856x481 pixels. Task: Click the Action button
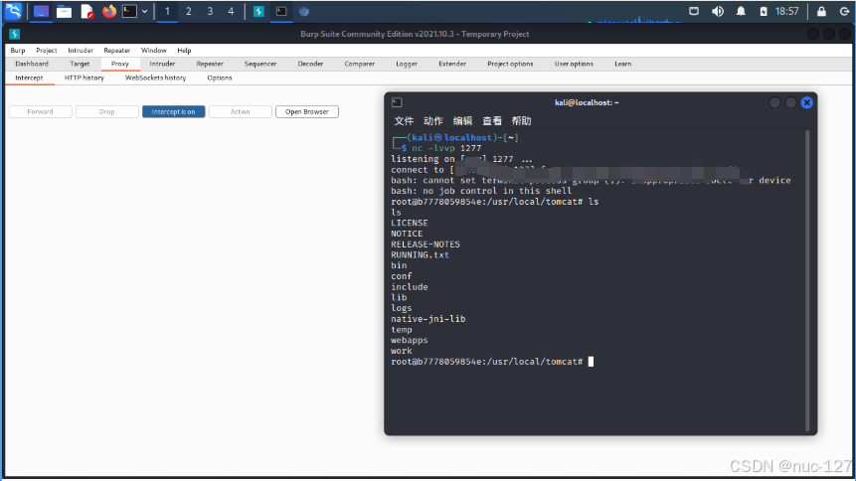(x=241, y=112)
